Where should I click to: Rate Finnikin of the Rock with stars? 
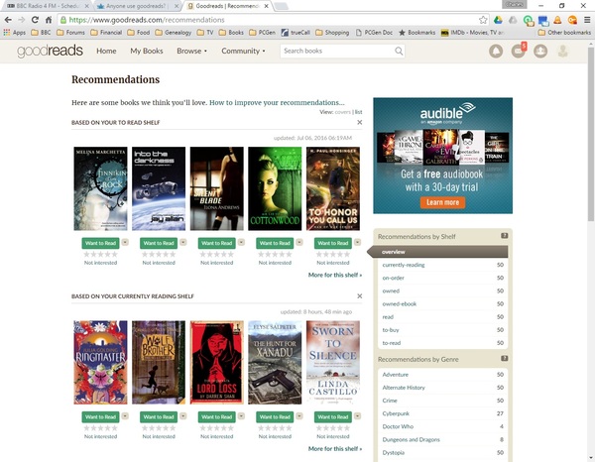click(x=100, y=254)
